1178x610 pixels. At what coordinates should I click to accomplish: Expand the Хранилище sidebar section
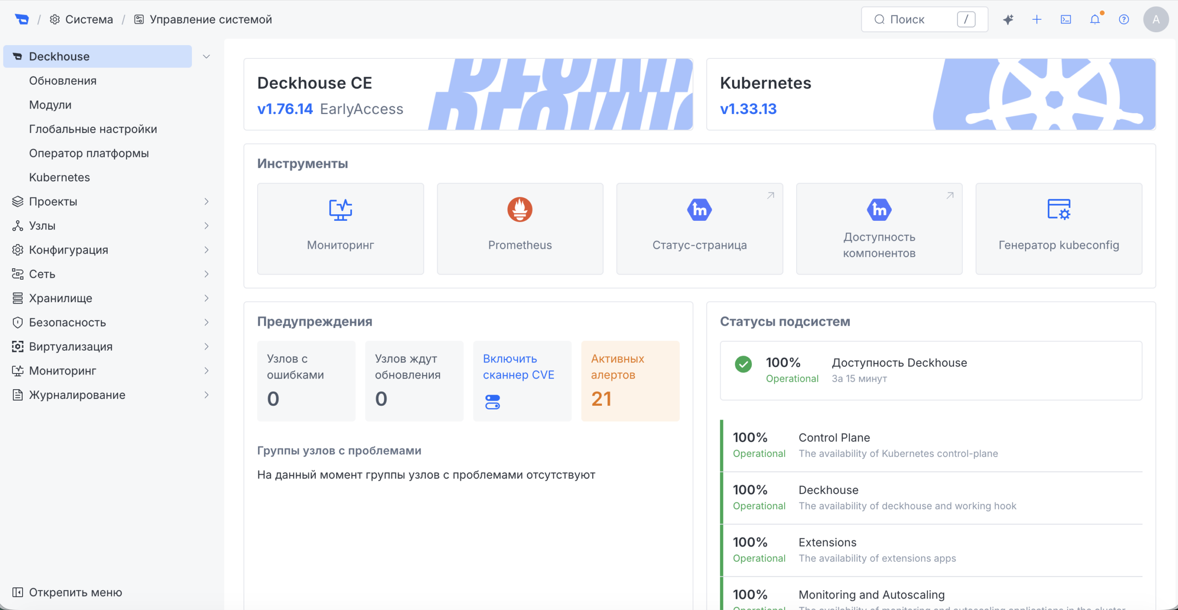tap(207, 298)
